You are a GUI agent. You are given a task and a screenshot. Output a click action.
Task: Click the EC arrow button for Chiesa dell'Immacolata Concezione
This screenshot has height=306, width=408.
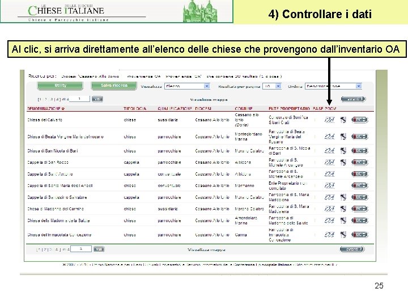tap(360, 235)
